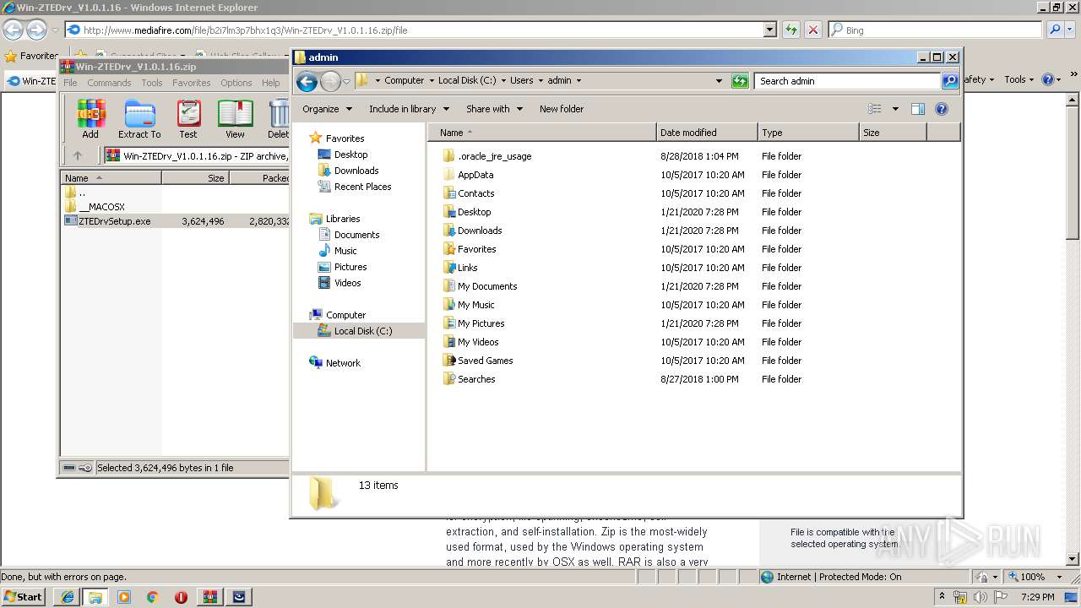Screen dimensions: 1081x608
Task: Select Network in navigation pane
Action: pyautogui.click(x=343, y=363)
